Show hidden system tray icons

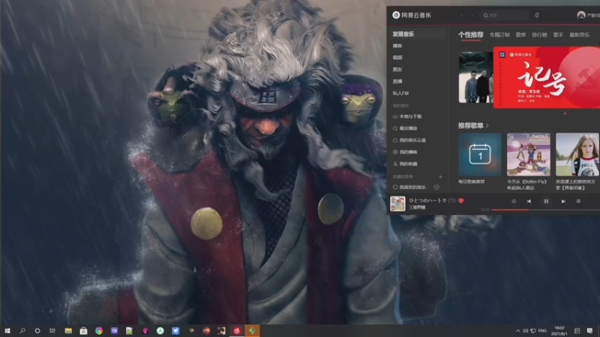point(517,331)
